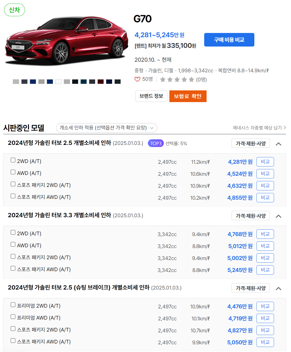This screenshot has height=352, width=291.
Task: Check AWD (A/T) priced 4,524만 원
Action: [x=13, y=172]
